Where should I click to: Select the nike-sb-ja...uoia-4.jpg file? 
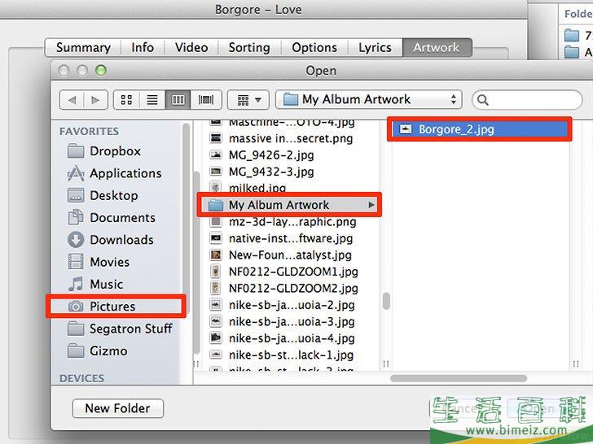point(291,338)
